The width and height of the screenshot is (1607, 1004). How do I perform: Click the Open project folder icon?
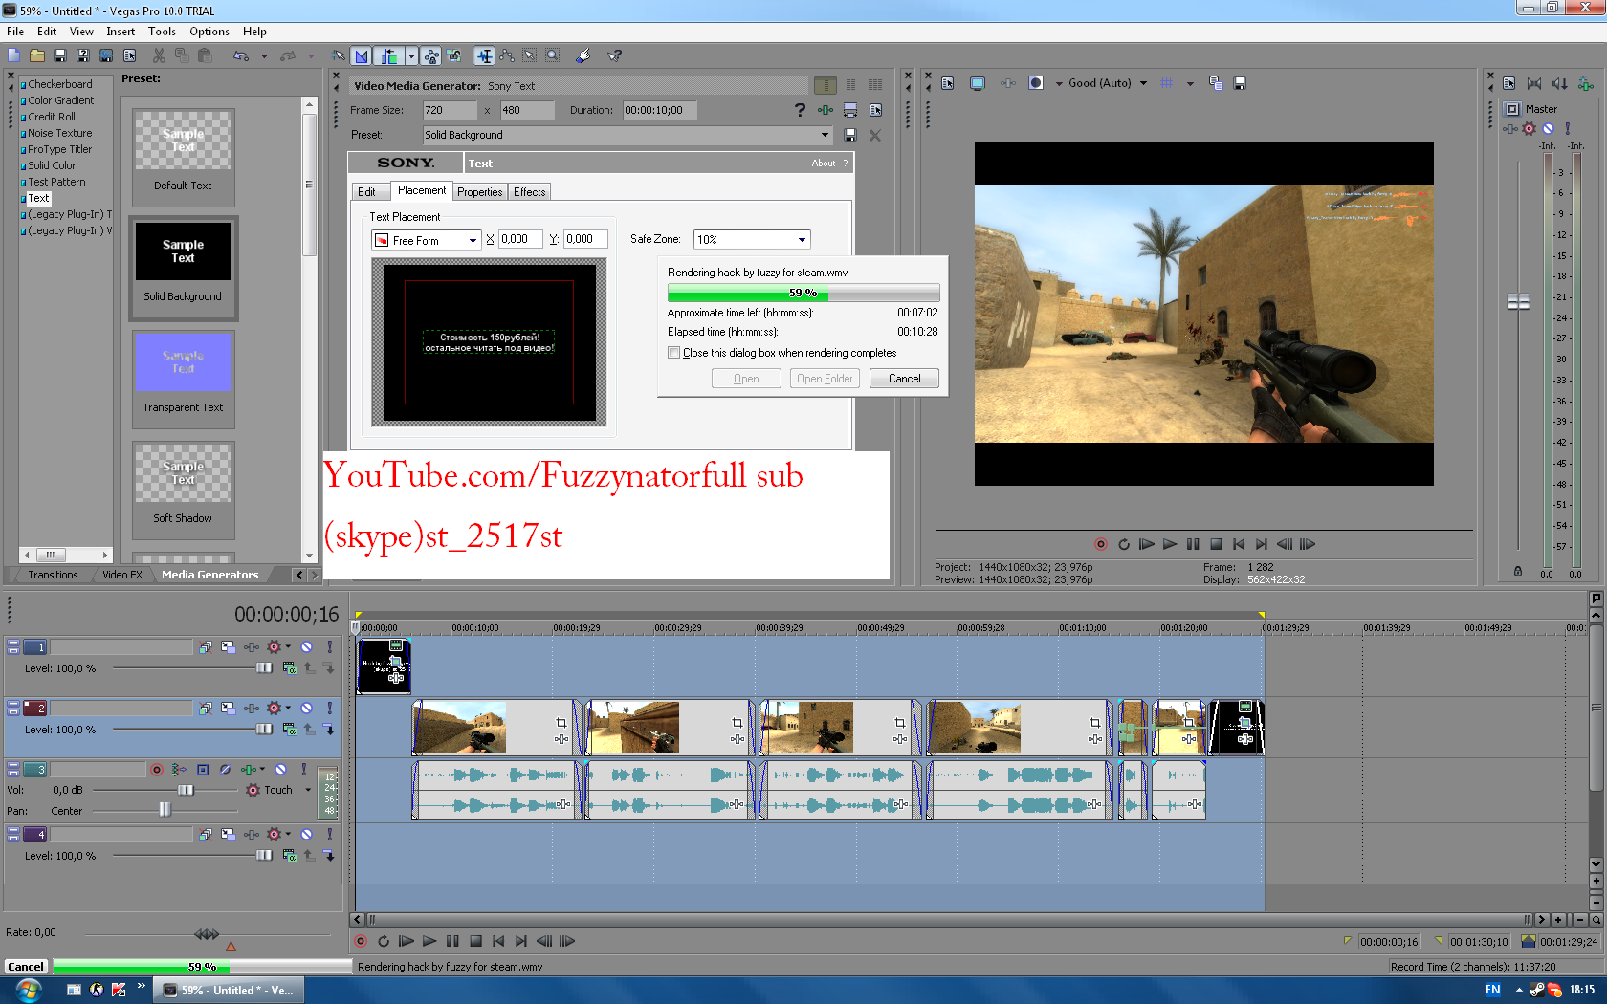click(x=36, y=55)
